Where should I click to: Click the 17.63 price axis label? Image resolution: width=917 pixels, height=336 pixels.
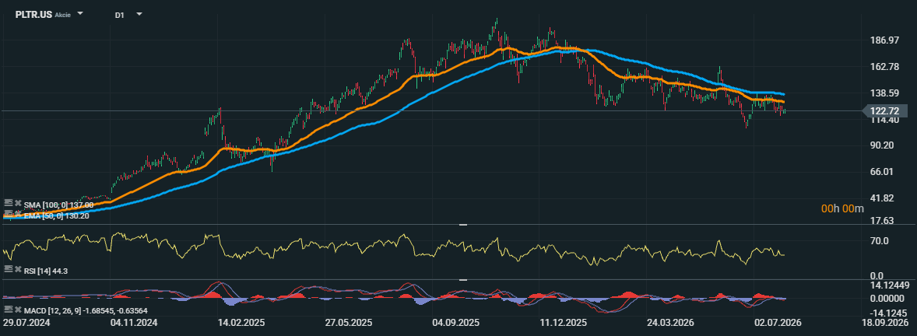coord(880,220)
